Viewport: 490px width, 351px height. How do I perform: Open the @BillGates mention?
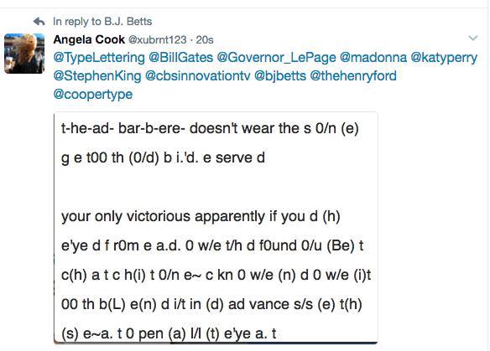(181, 58)
